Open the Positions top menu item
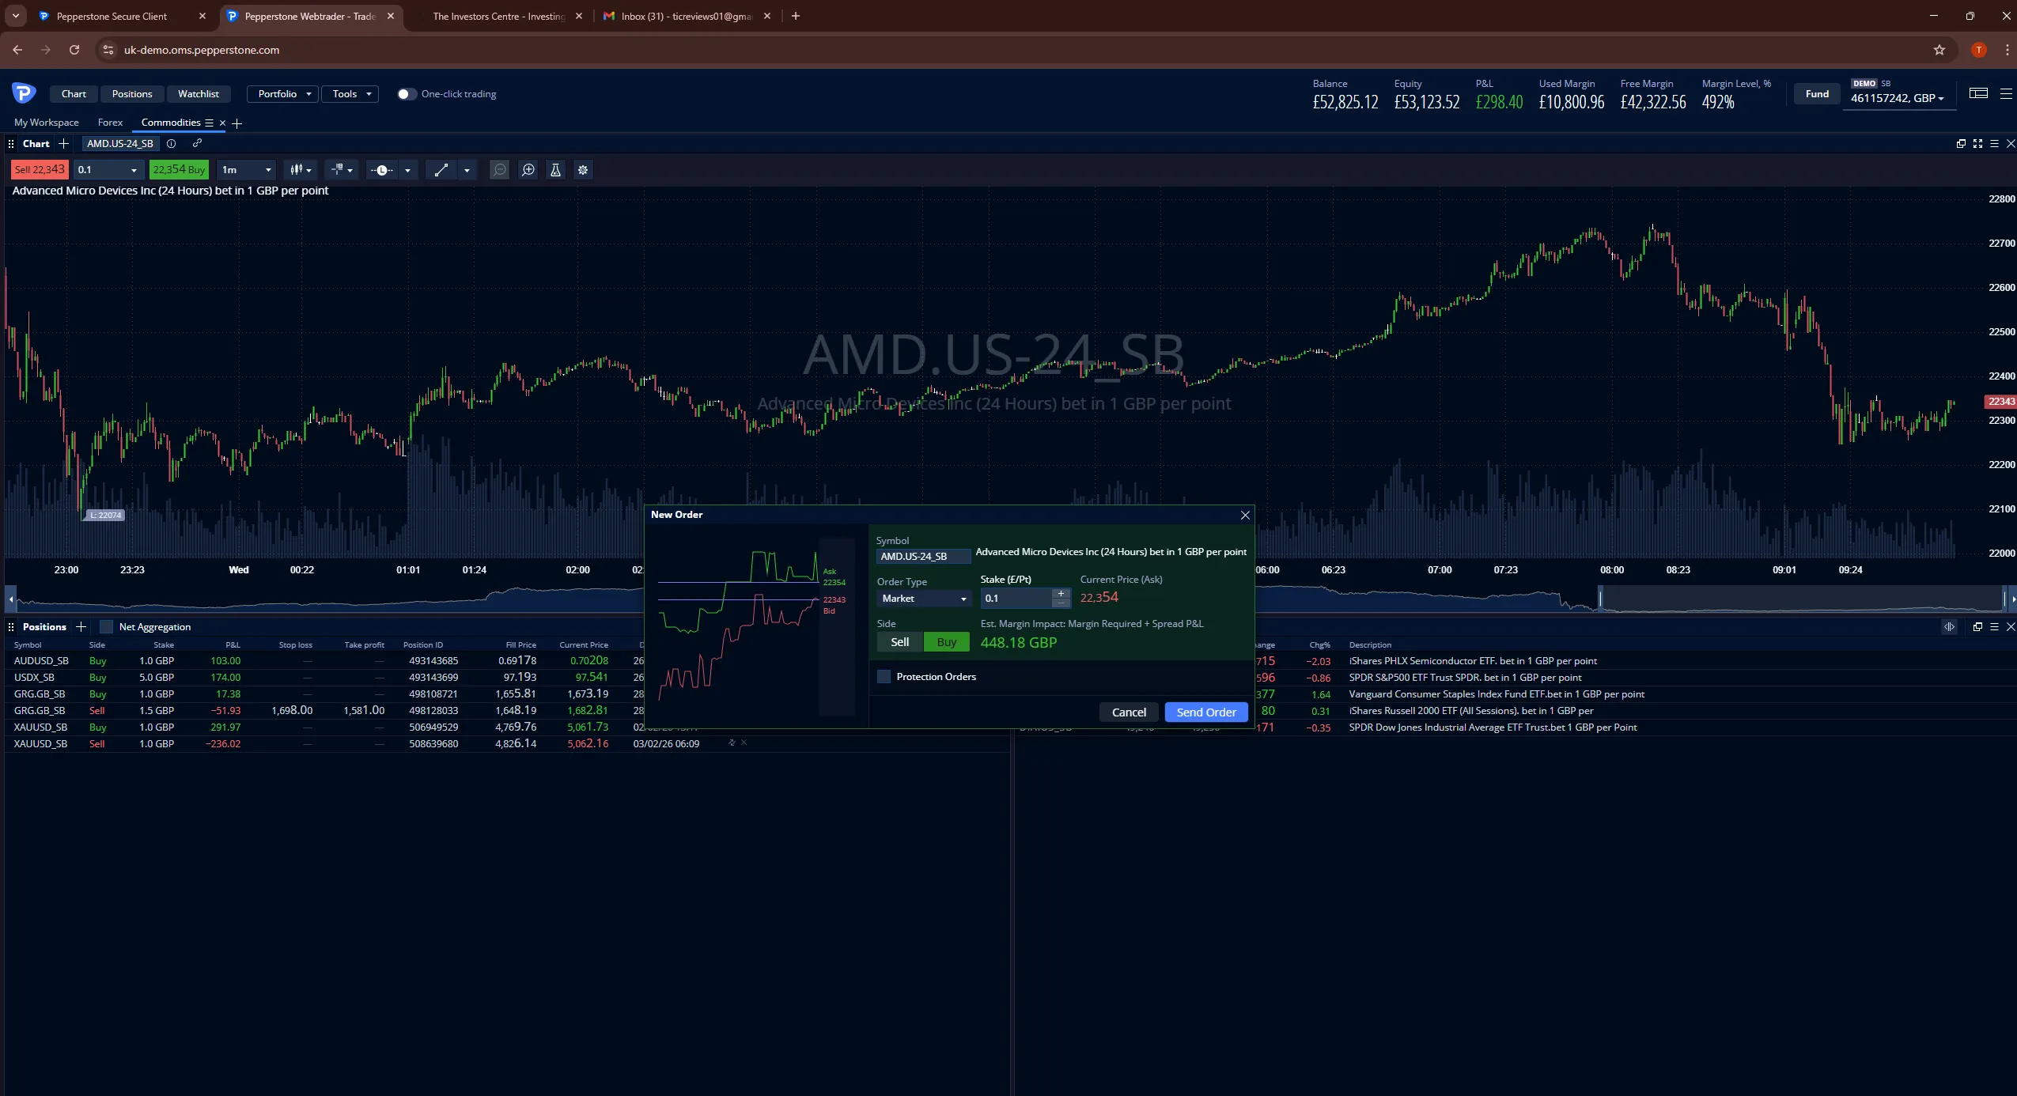 [132, 94]
